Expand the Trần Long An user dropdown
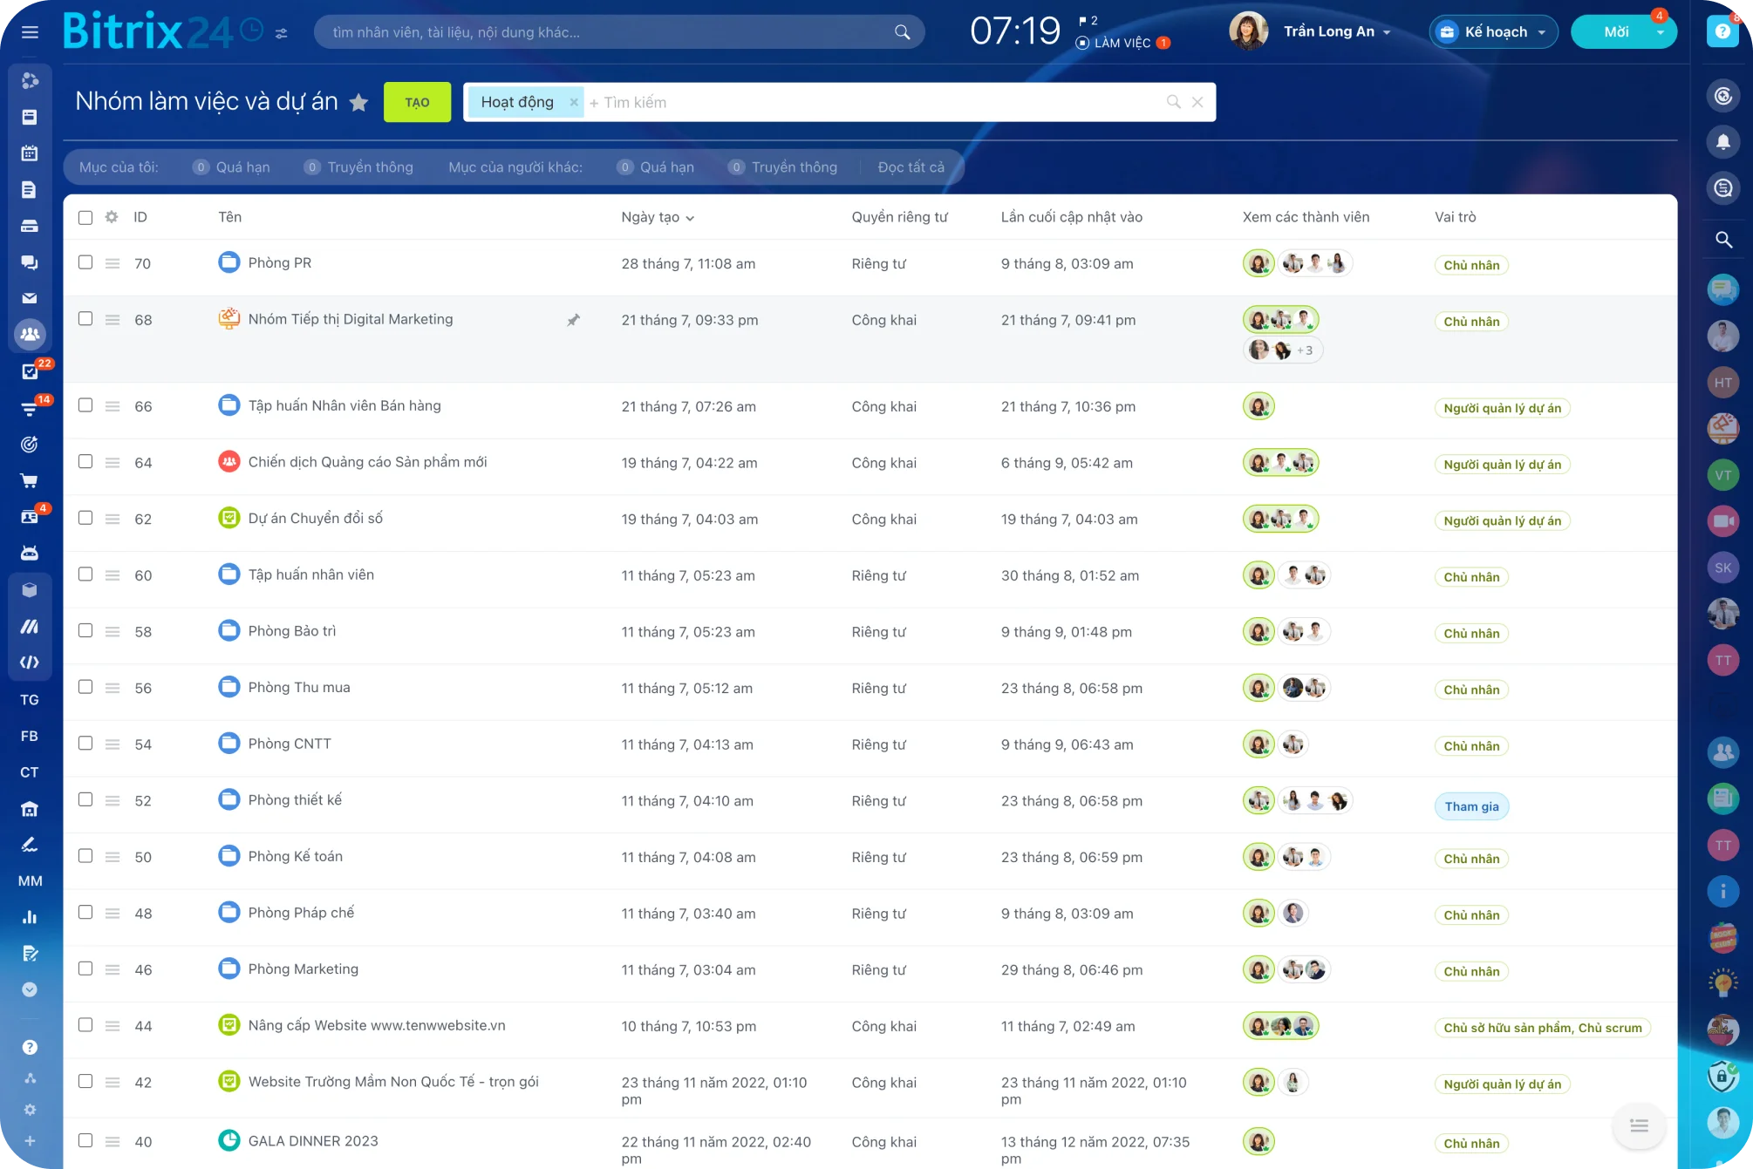1753x1169 pixels. (1337, 32)
